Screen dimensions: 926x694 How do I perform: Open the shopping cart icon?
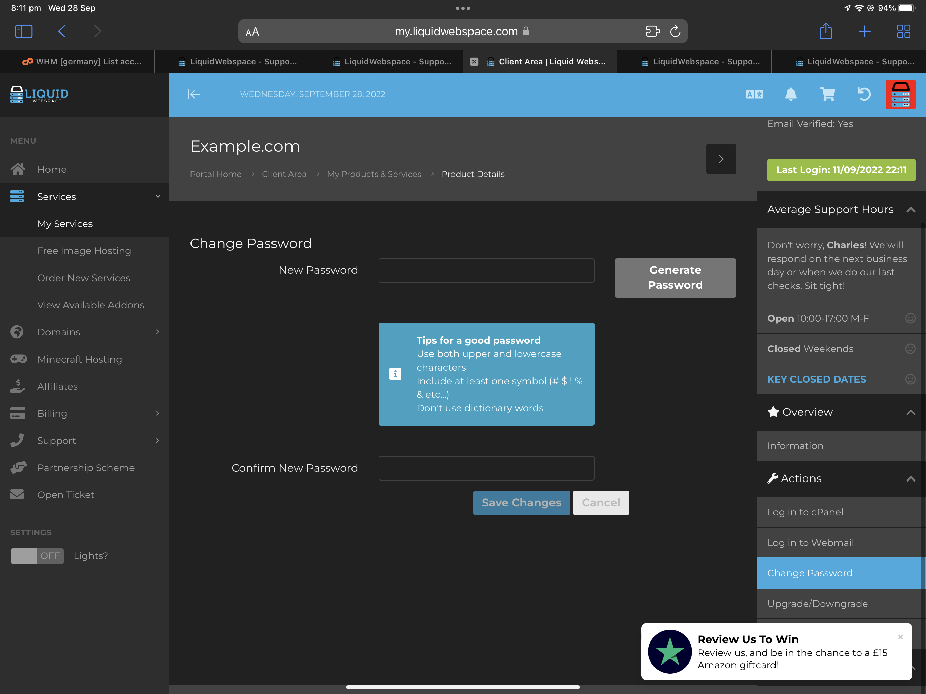pyautogui.click(x=827, y=94)
